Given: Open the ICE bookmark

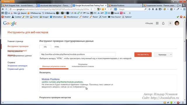Looking at the screenshot, I should coord(108,13).
